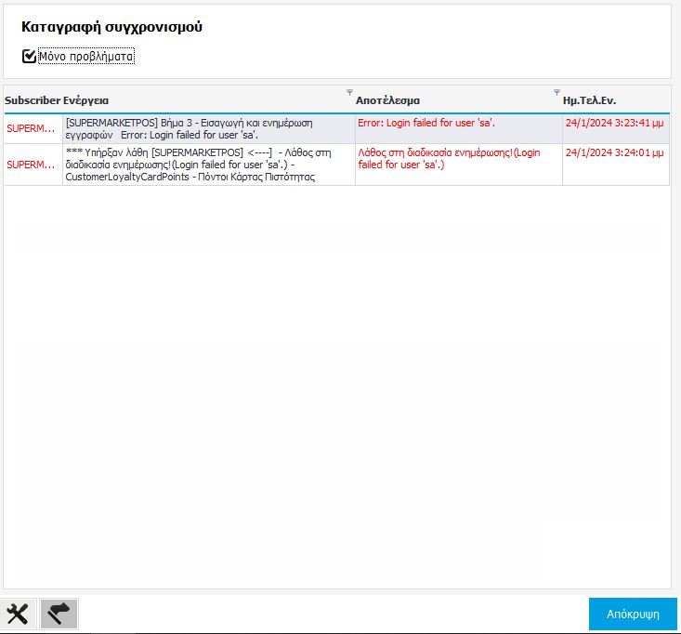Image resolution: width=681 pixels, height=634 pixels.
Task: Toggle the Μόνο προβλήματα checkbox
Action: point(29,57)
